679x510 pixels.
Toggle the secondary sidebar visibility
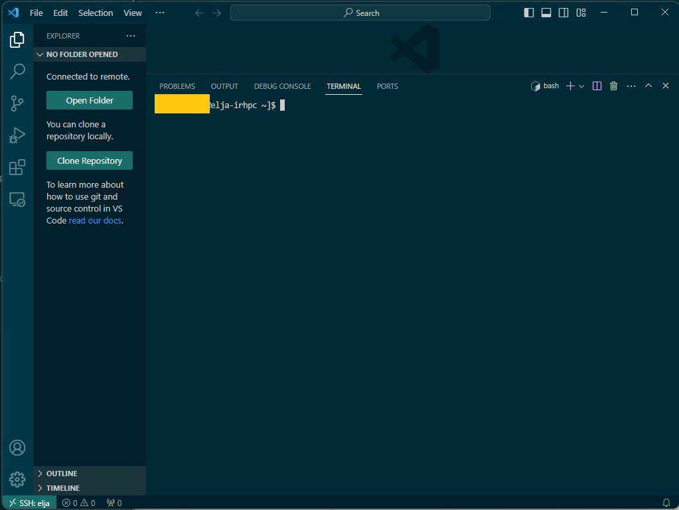coord(563,12)
